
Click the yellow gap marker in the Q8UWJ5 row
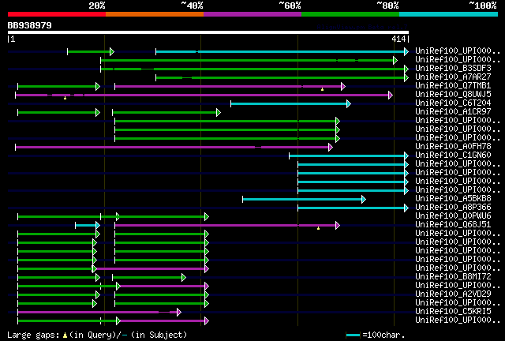tap(65, 98)
